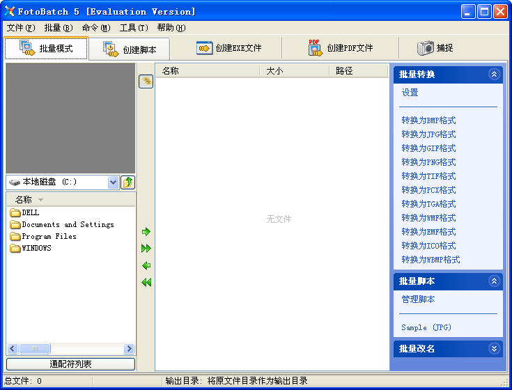
Task: Click the Sample (JPG) script link
Action: [426, 327]
